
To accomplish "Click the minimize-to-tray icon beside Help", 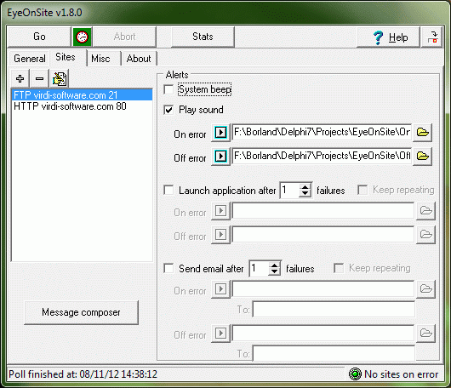I will (432, 37).
